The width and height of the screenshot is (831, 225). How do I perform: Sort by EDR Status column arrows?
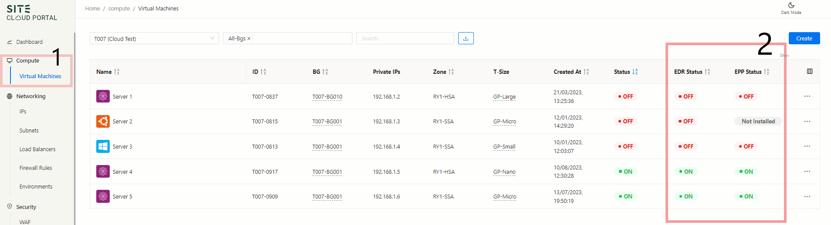click(707, 72)
